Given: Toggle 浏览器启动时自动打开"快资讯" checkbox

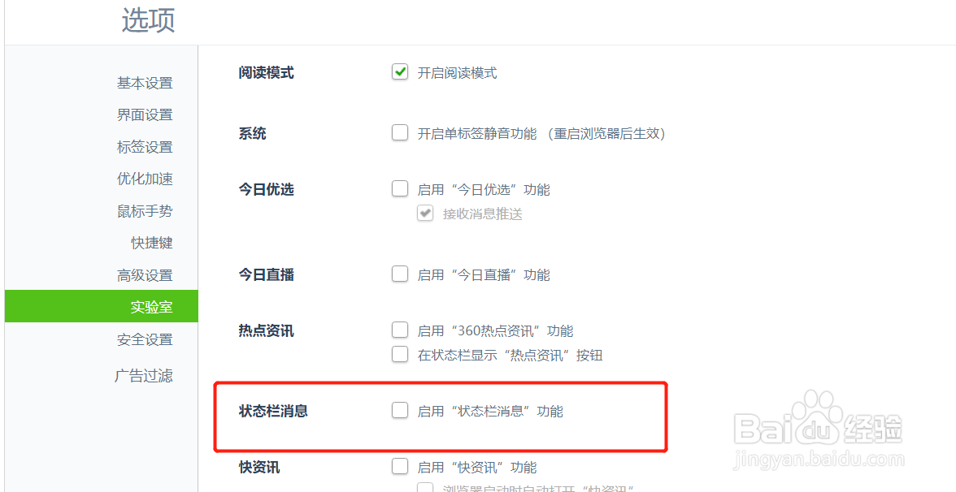Looking at the screenshot, I should [425, 489].
